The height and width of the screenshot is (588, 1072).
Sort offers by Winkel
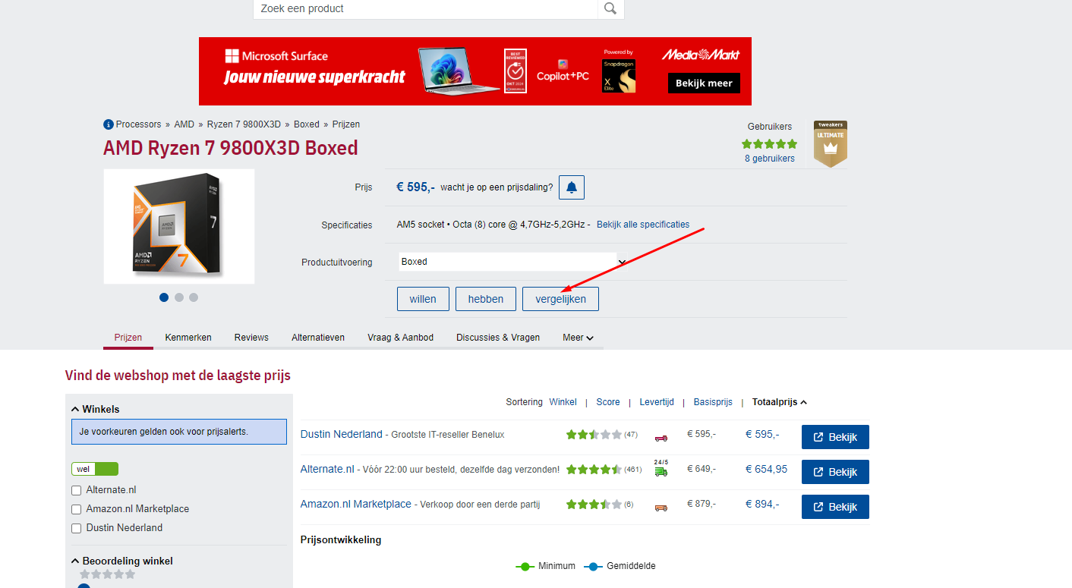click(x=563, y=402)
